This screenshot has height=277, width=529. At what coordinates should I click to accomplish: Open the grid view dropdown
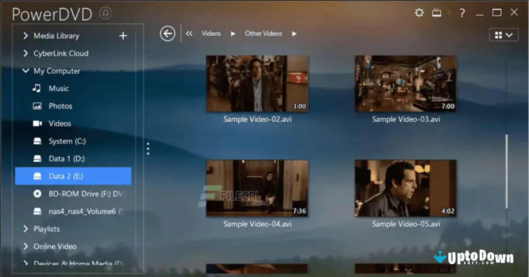click(x=503, y=34)
